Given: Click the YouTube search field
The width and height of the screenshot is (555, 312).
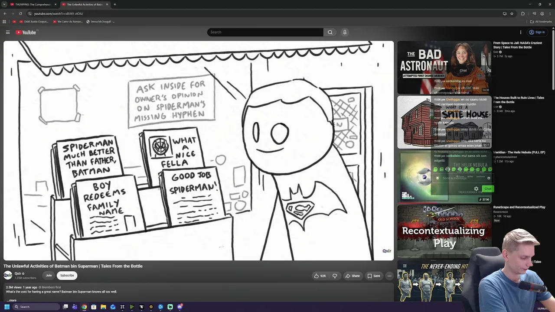Looking at the screenshot, I should point(265,32).
